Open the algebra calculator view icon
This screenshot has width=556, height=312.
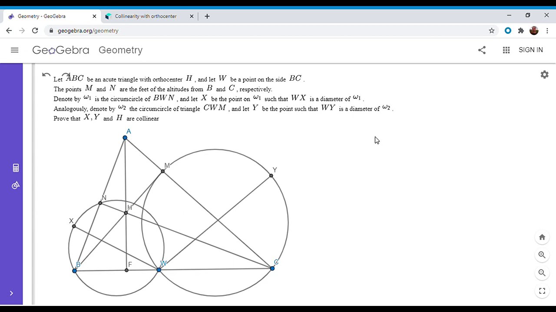point(16,168)
